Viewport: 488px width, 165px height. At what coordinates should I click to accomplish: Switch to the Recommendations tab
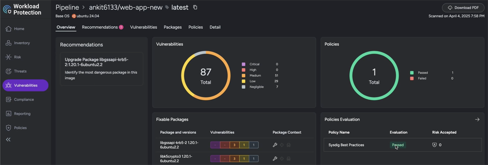point(100,27)
